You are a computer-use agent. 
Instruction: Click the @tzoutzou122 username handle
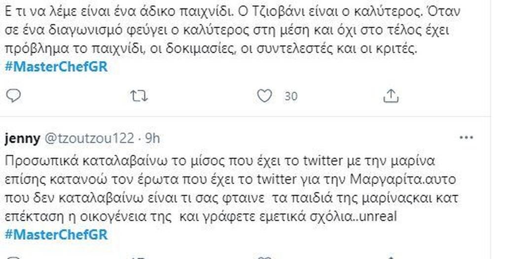[89, 139]
